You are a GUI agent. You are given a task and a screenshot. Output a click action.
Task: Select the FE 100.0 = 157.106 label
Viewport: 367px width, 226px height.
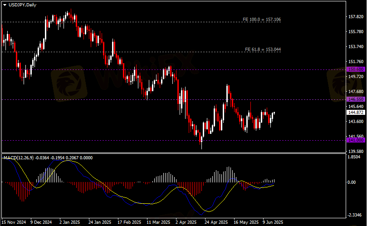pos(262,20)
